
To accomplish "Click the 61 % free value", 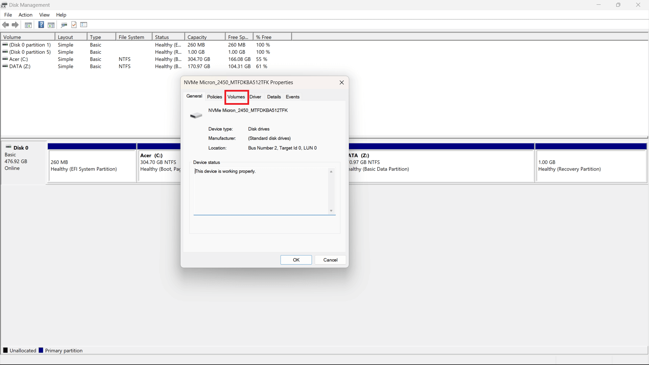I will point(262,66).
